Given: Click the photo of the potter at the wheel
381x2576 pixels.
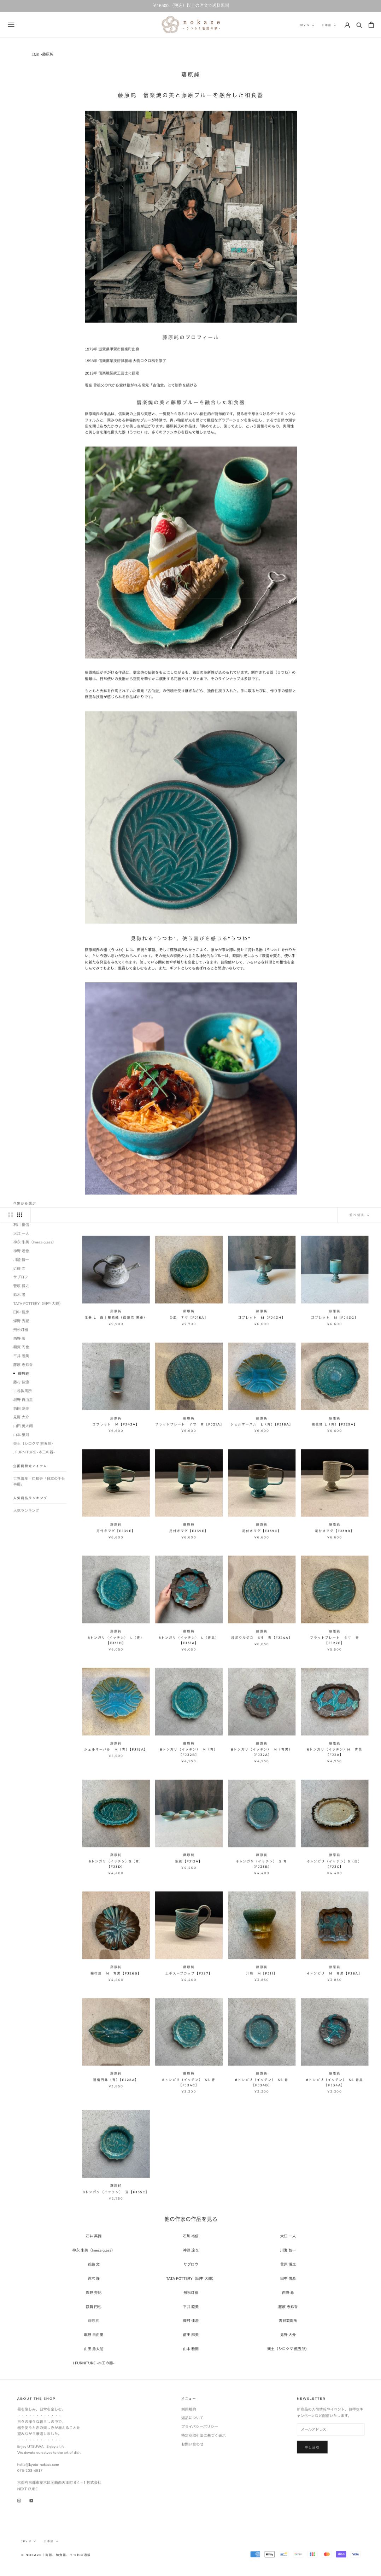Looking at the screenshot, I should coord(190,216).
